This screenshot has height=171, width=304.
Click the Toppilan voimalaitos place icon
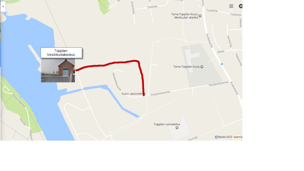click(177, 128)
